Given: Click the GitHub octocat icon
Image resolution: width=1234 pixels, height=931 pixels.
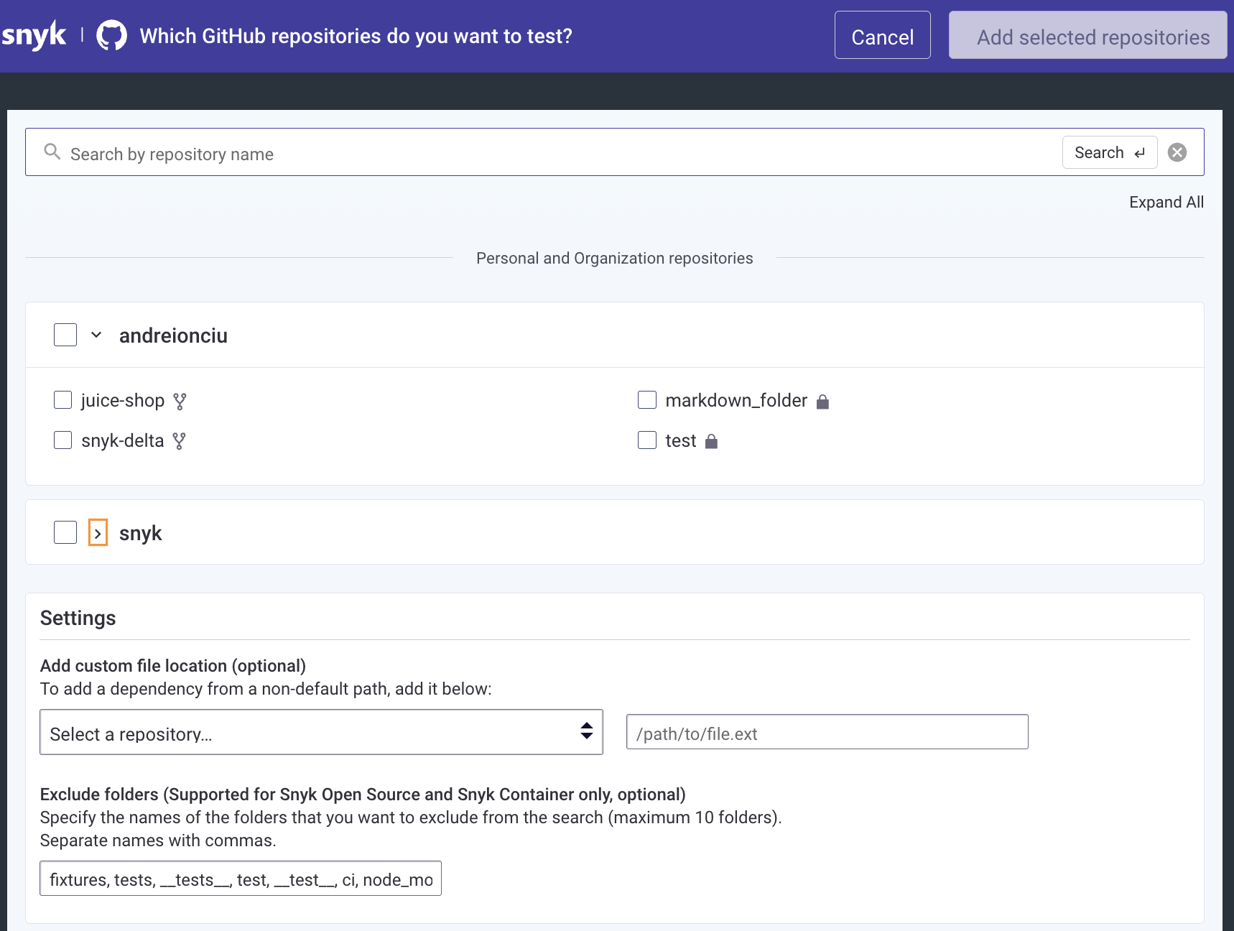Looking at the screenshot, I should pyautogui.click(x=111, y=36).
